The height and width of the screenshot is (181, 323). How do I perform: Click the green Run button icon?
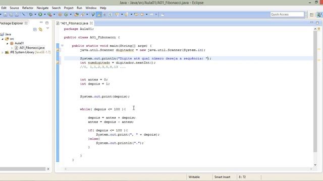pyautogui.click(x=40, y=15)
